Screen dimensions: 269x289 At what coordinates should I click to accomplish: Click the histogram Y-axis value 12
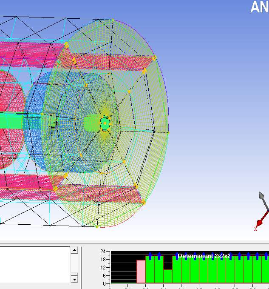click(103, 267)
